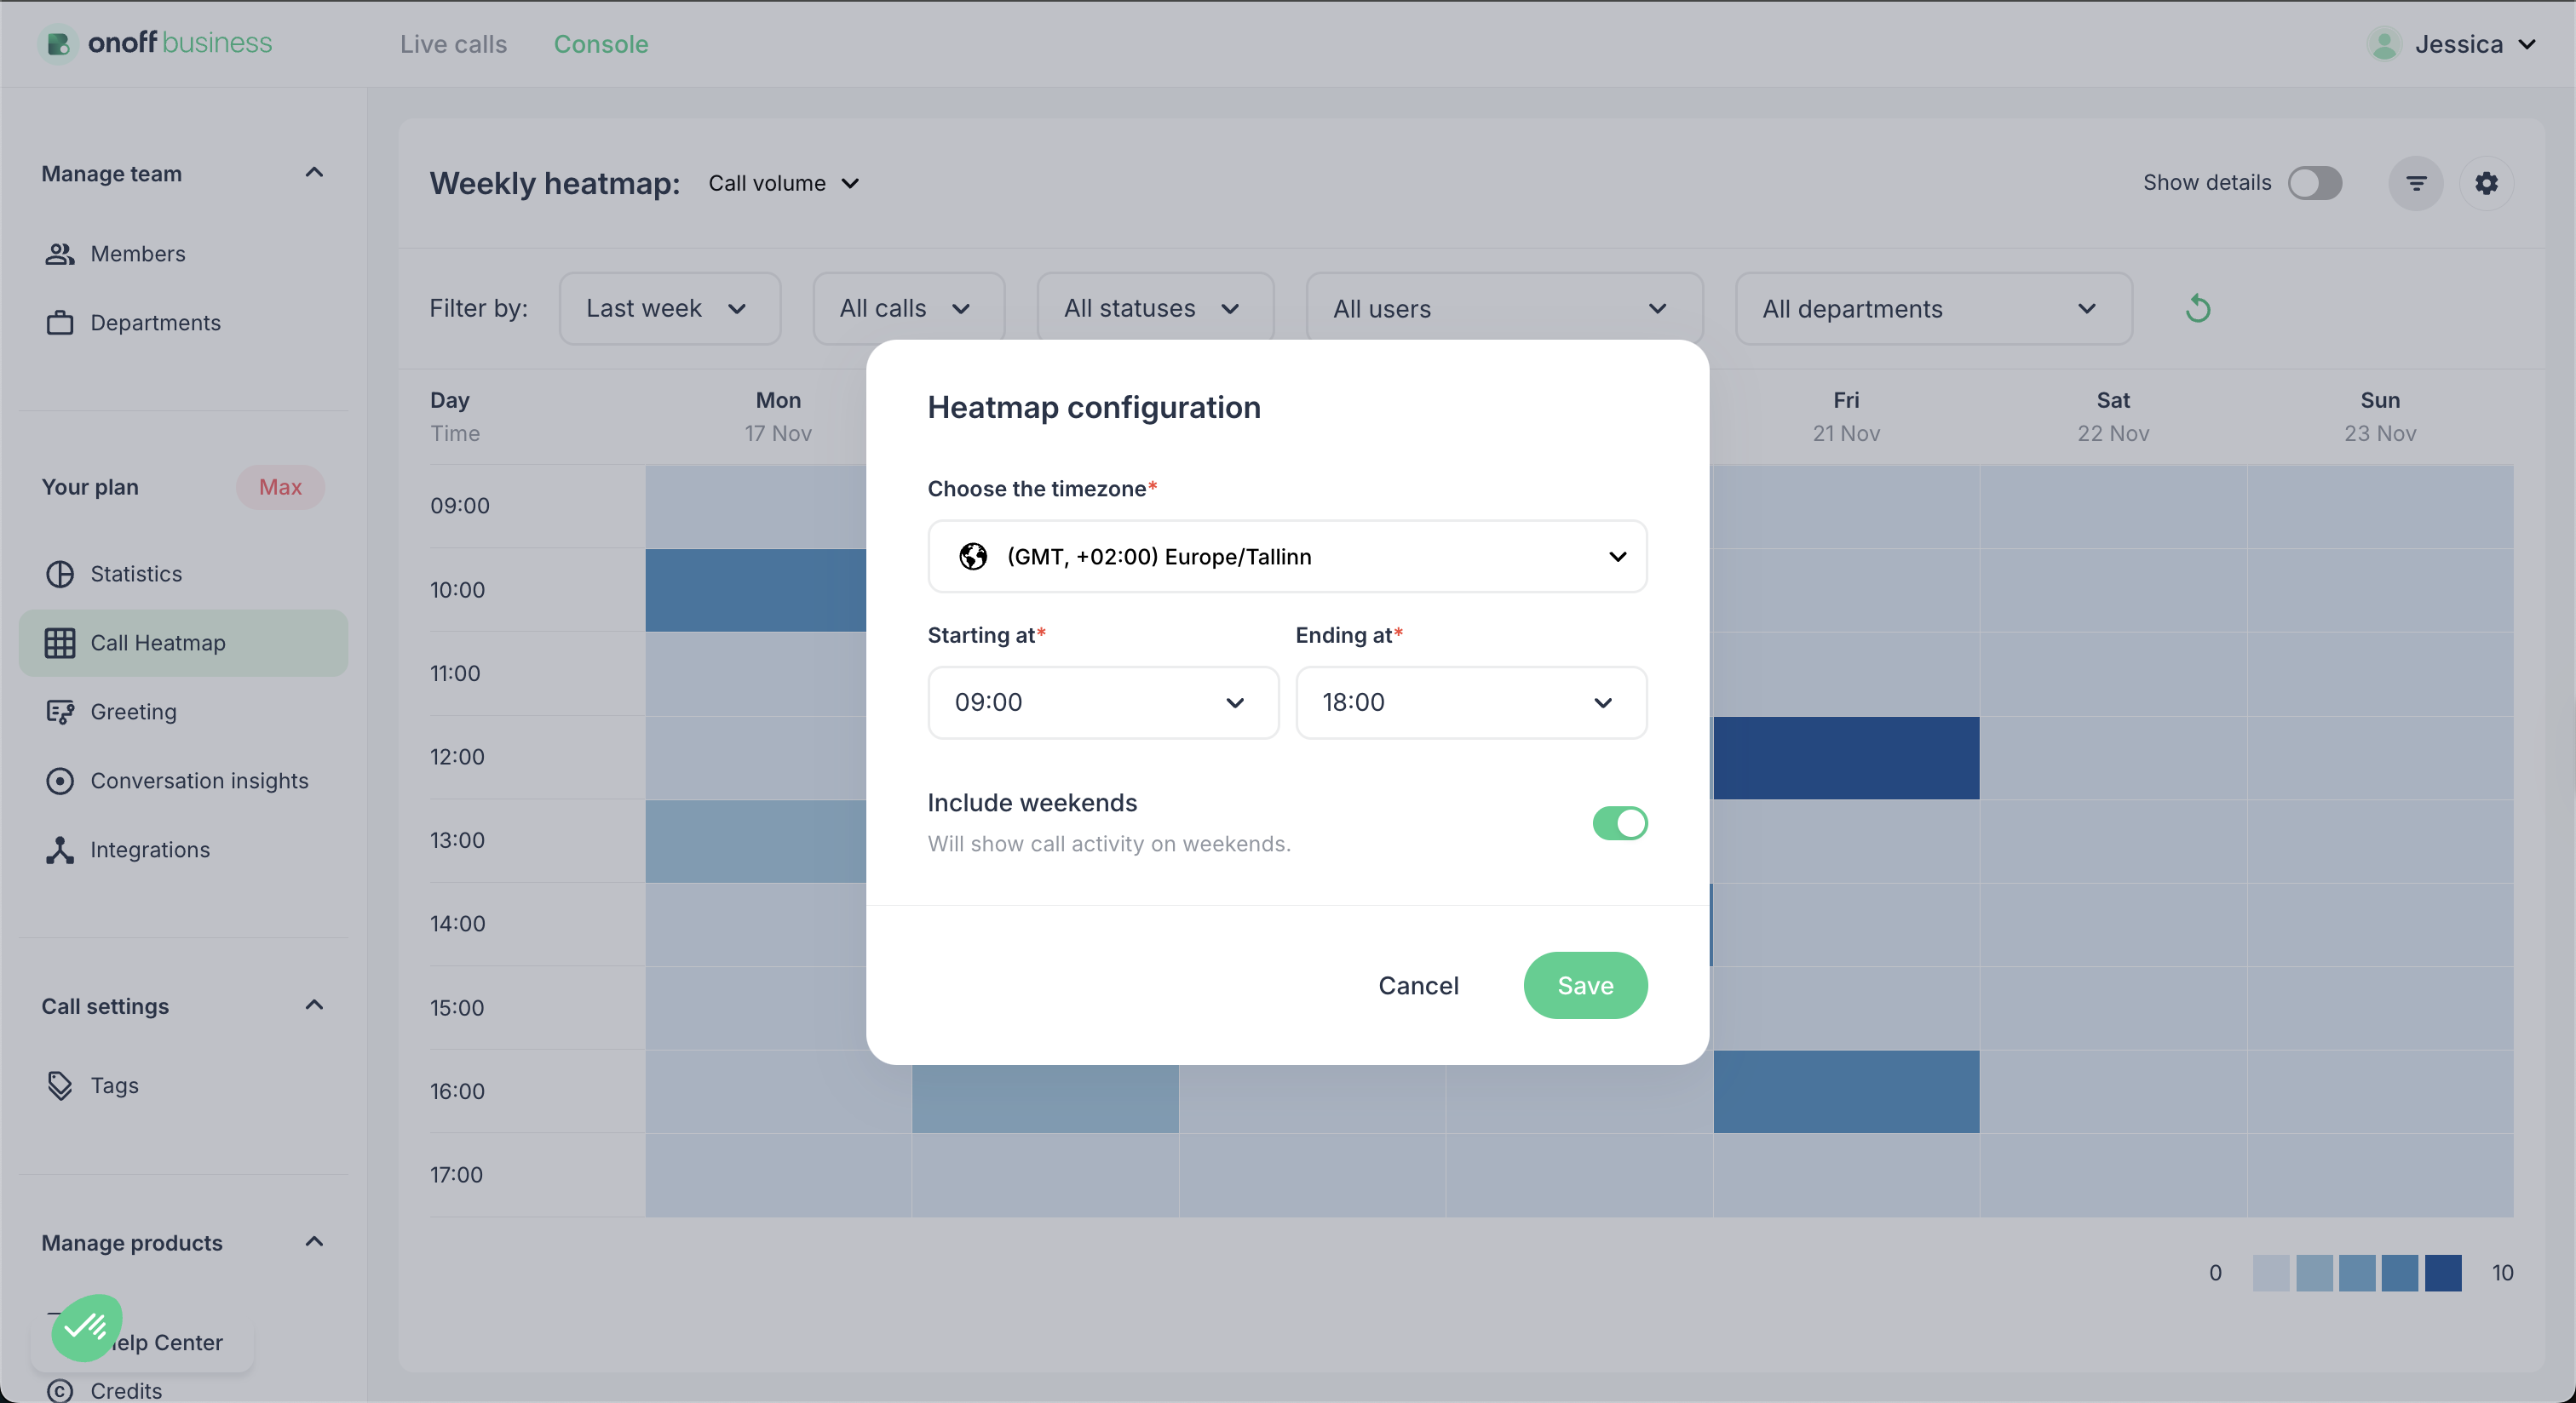Reset filters with the green refresh icon
The width and height of the screenshot is (2576, 1403).
tap(2197, 308)
